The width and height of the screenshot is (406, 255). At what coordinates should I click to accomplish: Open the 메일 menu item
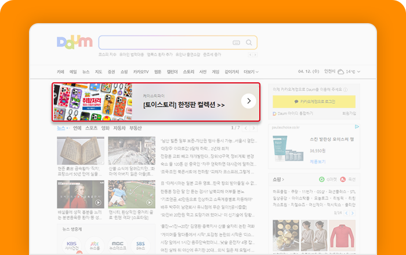click(x=73, y=72)
